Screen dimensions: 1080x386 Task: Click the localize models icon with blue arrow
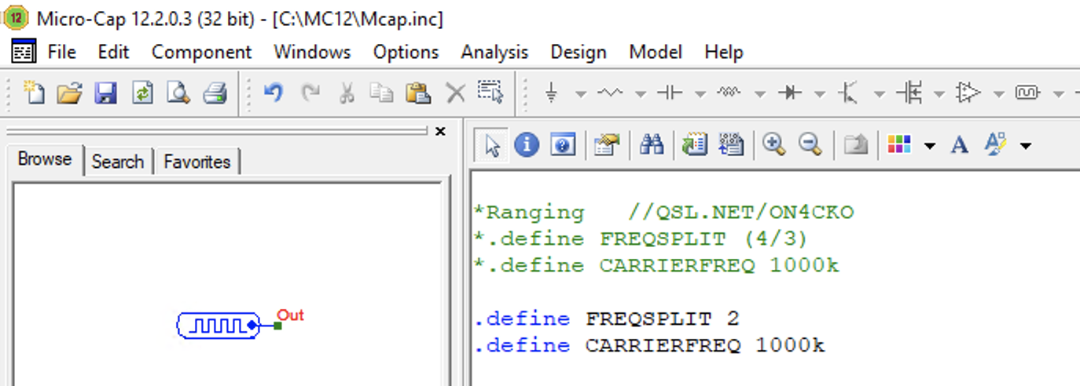[x=731, y=144]
